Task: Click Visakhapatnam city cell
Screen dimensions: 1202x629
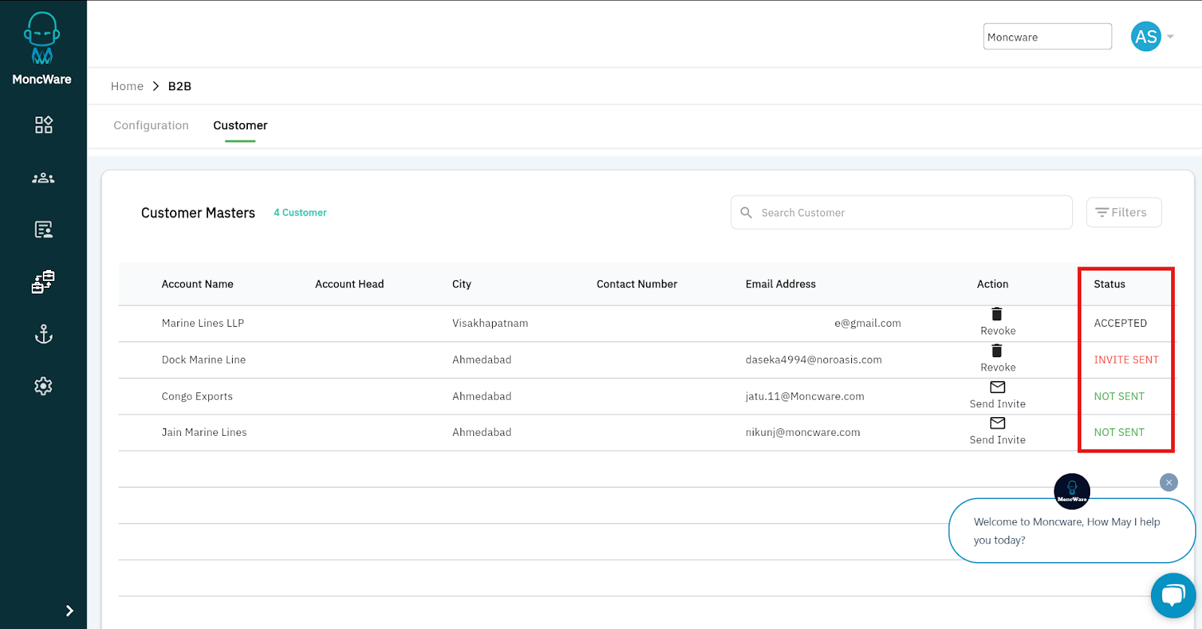Action: (x=490, y=323)
